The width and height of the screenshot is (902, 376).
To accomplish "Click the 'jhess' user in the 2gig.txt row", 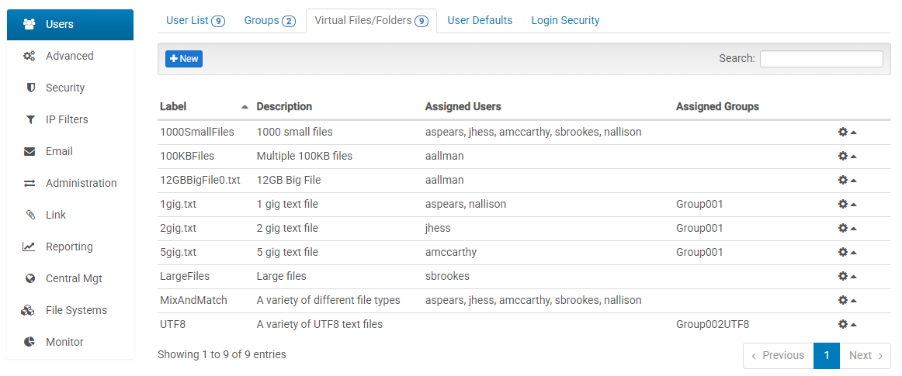I will [x=438, y=228].
